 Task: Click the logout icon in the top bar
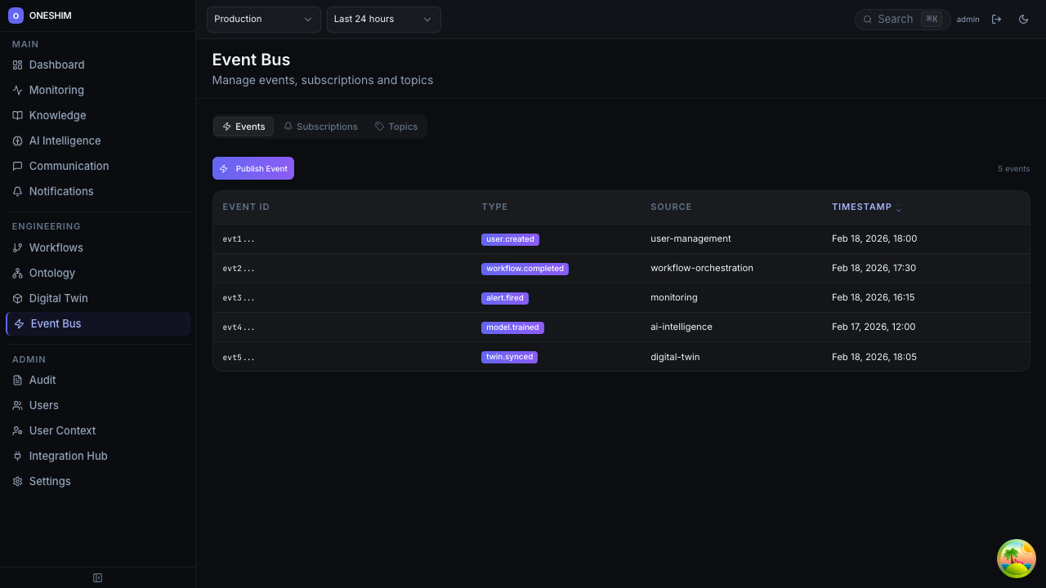(x=997, y=19)
